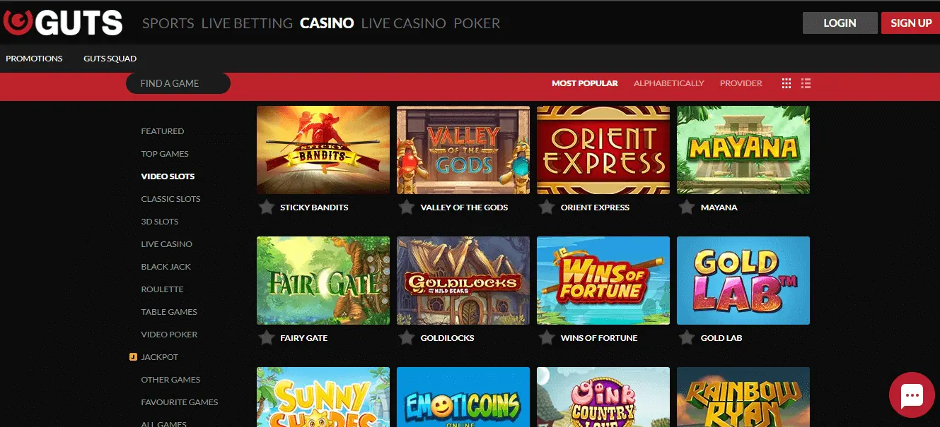Switch to list view icon
Screen dimensions: 940x427
pyautogui.click(x=806, y=83)
